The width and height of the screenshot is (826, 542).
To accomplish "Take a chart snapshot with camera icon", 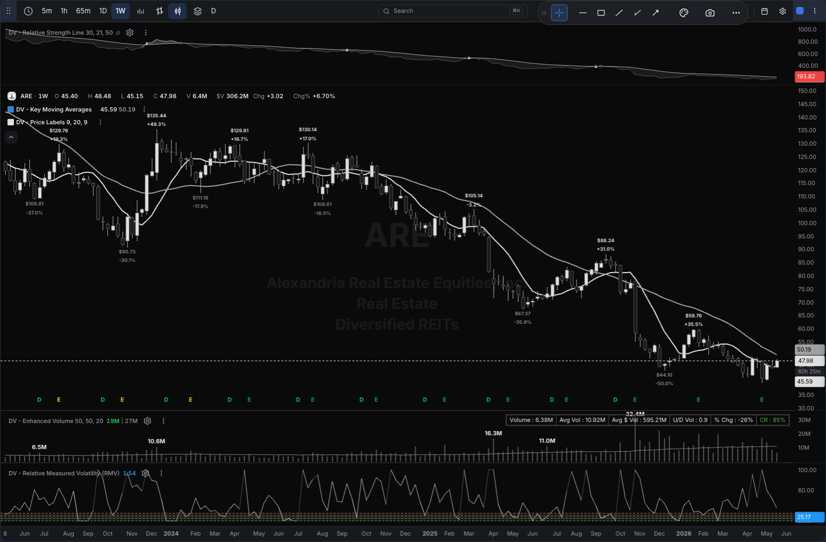I will 710,13.
